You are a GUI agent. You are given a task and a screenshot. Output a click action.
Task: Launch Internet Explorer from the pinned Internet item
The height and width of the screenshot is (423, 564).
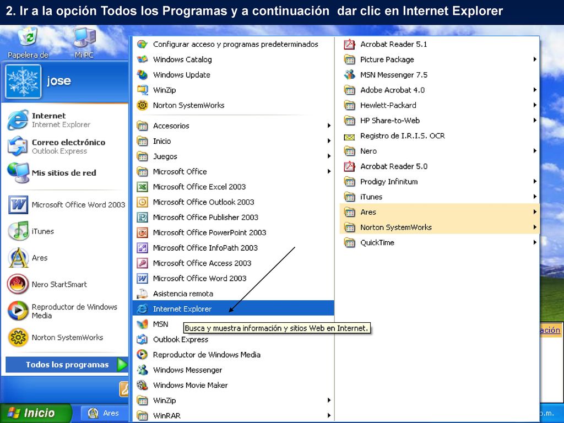(65, 120)
